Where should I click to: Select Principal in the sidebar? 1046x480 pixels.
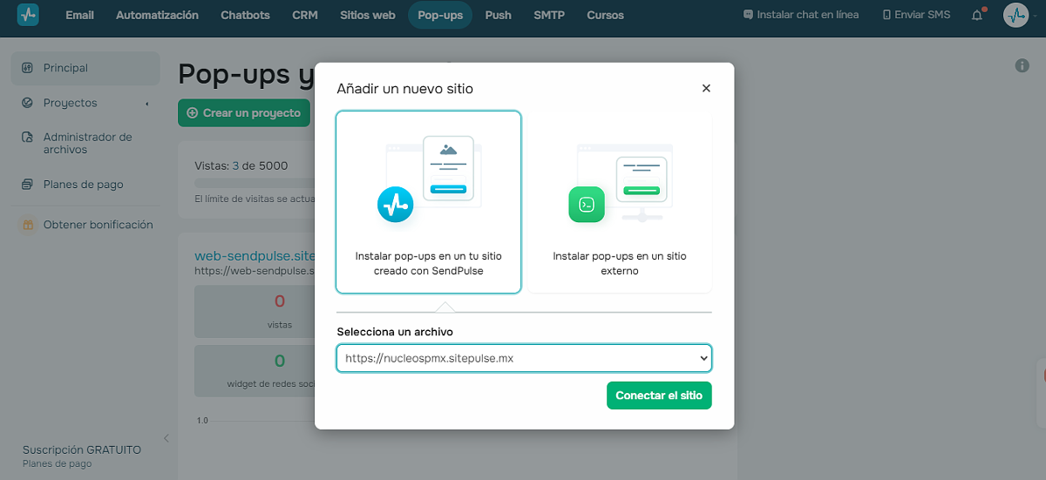pos(85,68)
